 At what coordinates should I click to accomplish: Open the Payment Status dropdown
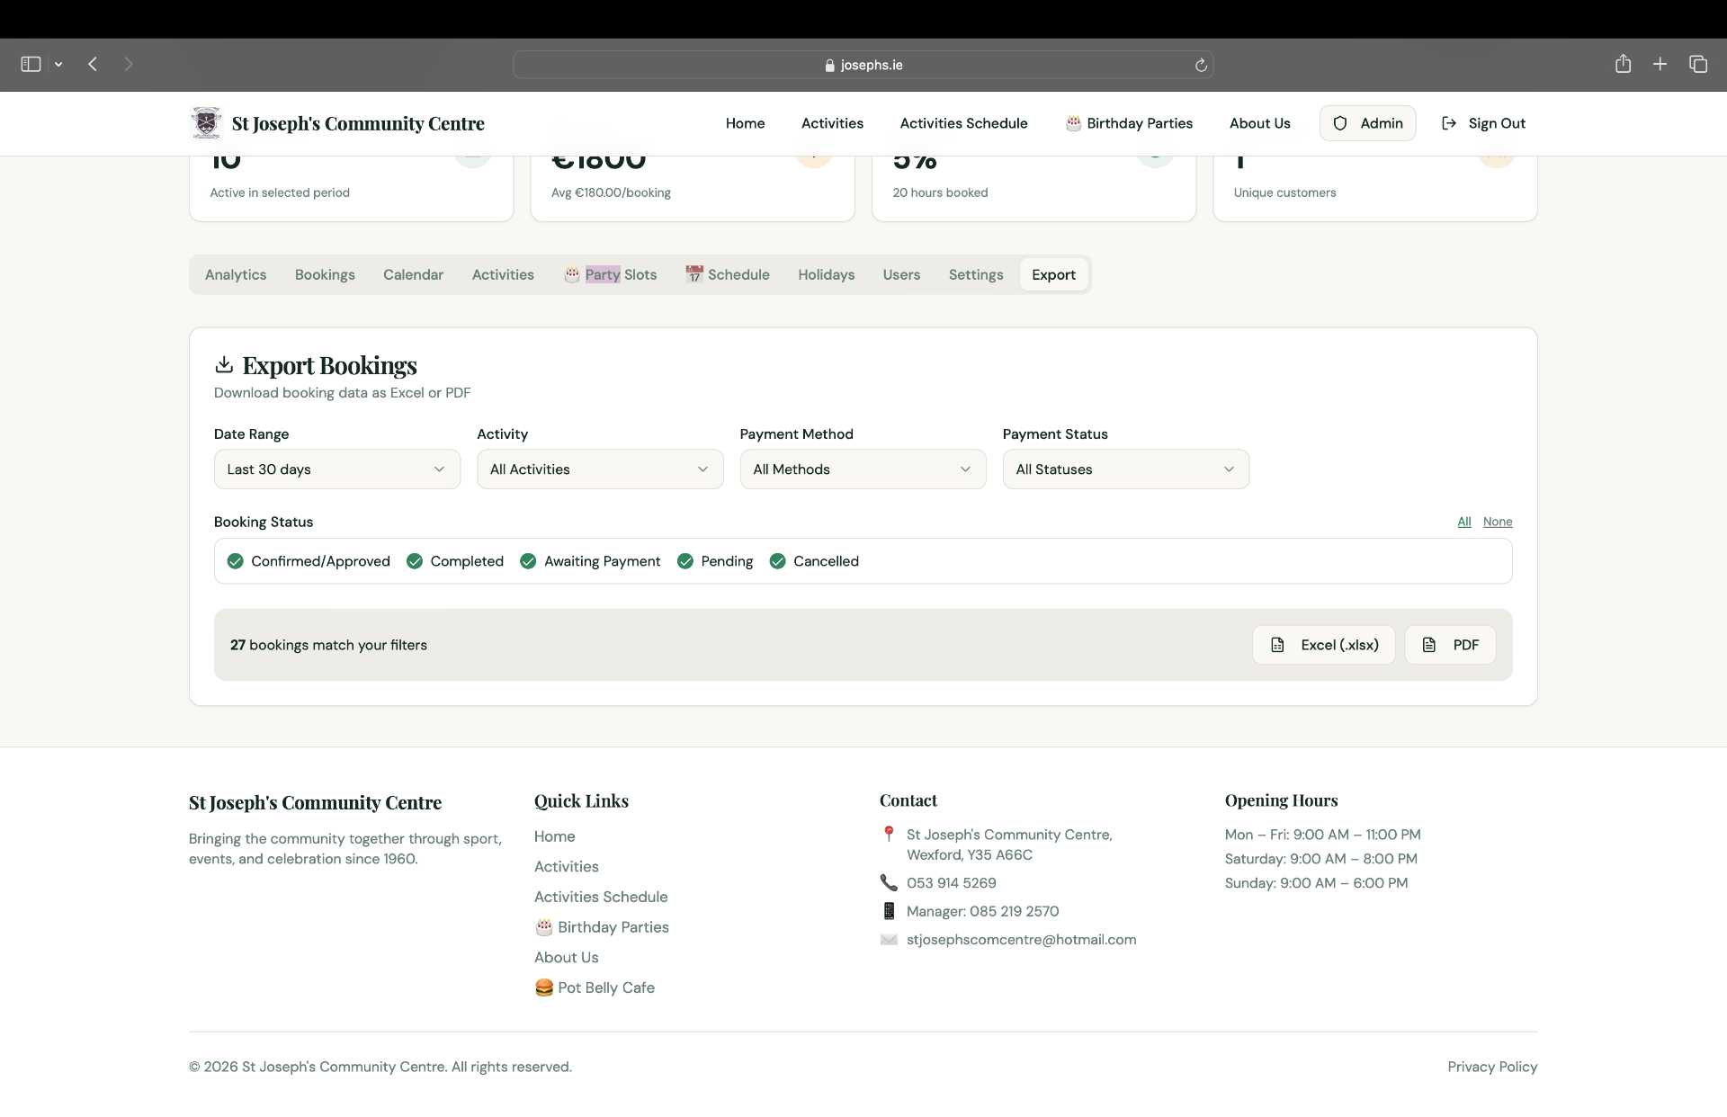coord(1125,469)
